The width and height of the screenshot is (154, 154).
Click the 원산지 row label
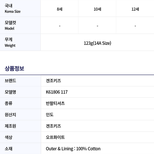[x=10, y=115]
